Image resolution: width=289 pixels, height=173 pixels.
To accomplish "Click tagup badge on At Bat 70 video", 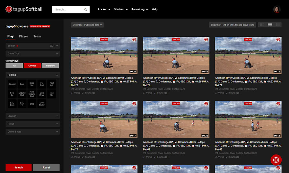I will [134, 104].
